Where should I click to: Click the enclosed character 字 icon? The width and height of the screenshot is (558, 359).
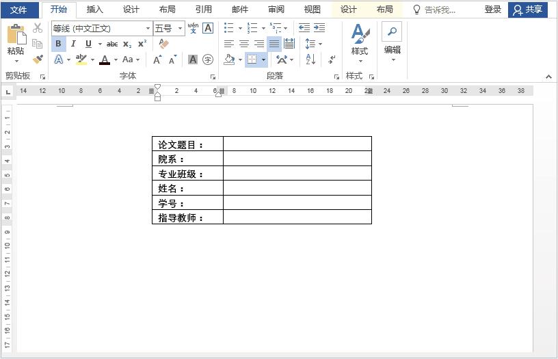(208, 59)
